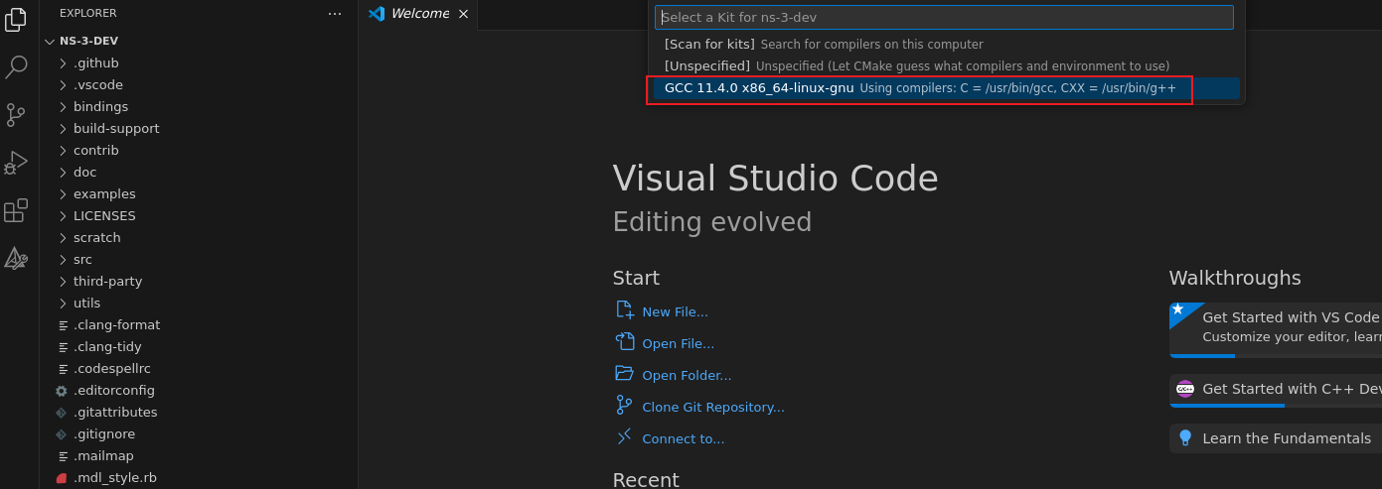Open the Source Control view
The width and height of the screenshot is (1382, 489).
point(16,115)
